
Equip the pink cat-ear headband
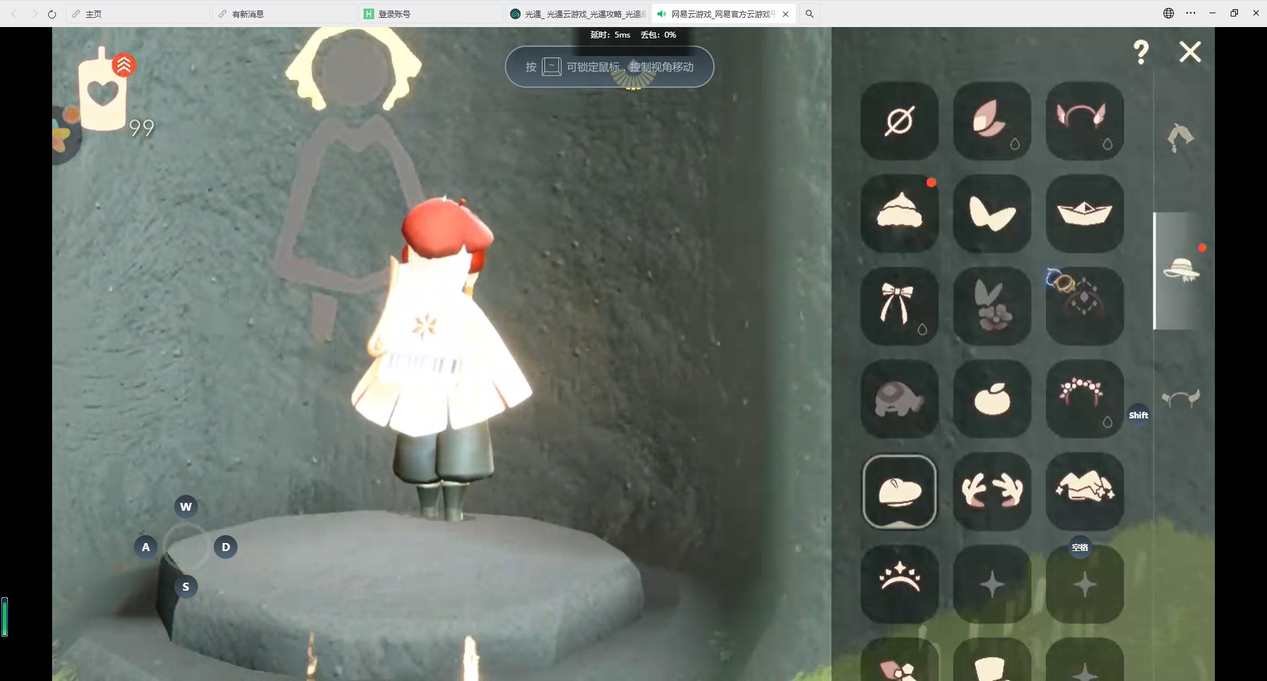click(x=1084, y=121)
